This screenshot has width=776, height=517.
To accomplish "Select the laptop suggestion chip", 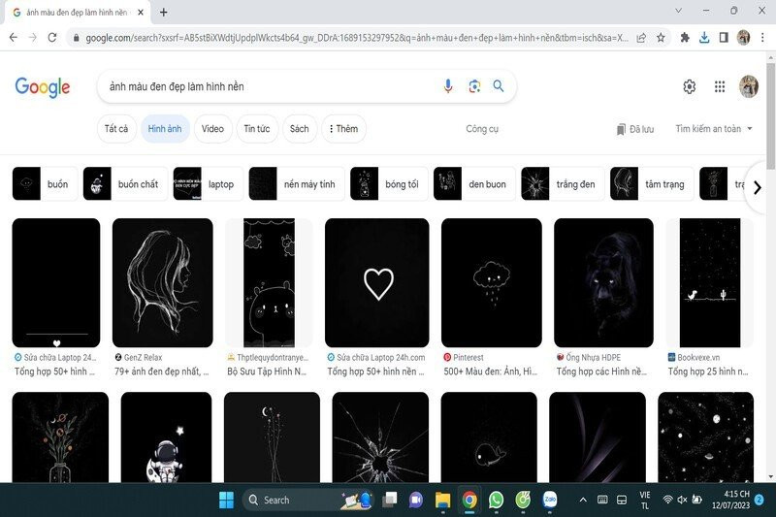I will pos(208,184).
